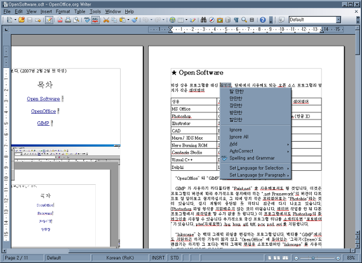Viewport: 362px width, 263px height.
Task: Expand the AutoCorrect submenu
Action: 255,151
